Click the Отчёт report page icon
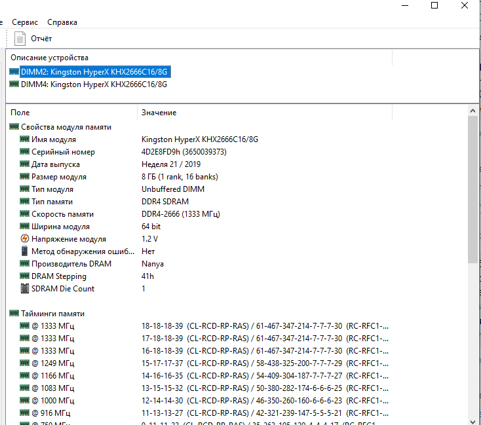This screenshot has width=481, height=425. click(20, 39)
